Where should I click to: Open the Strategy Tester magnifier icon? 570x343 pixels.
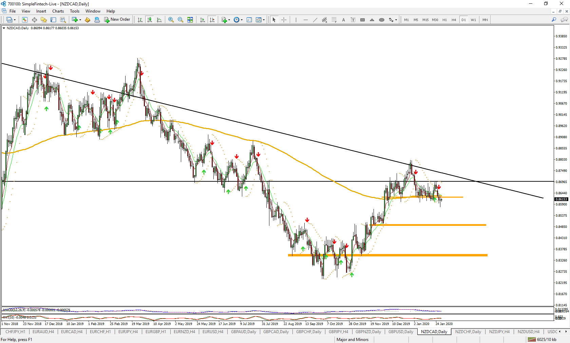[63, 20]
